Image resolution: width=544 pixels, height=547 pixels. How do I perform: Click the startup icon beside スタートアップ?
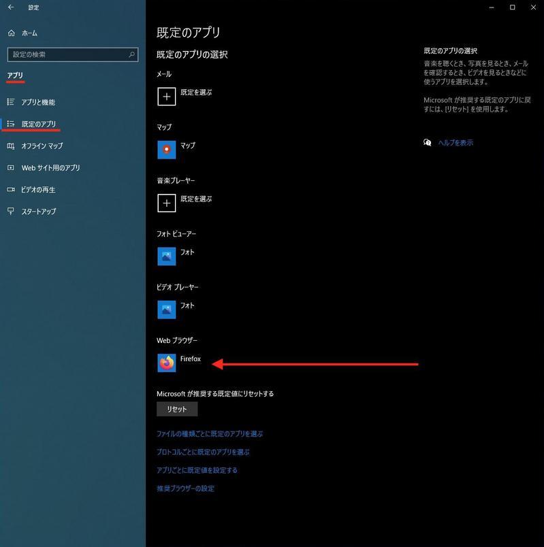click(x=11, y=211)
